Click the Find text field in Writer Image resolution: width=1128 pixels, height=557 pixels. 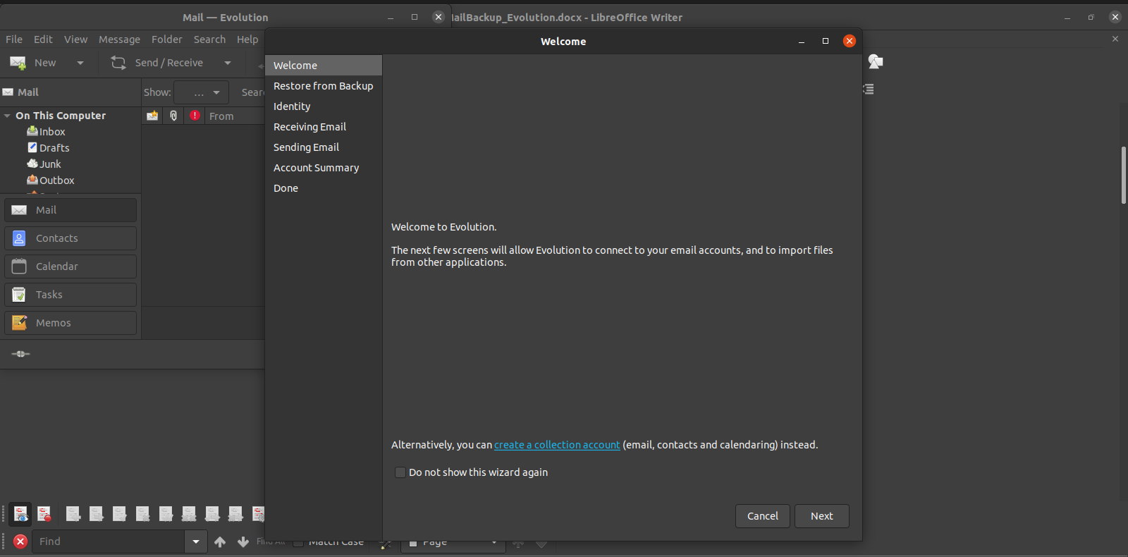[x=108, y=541]
